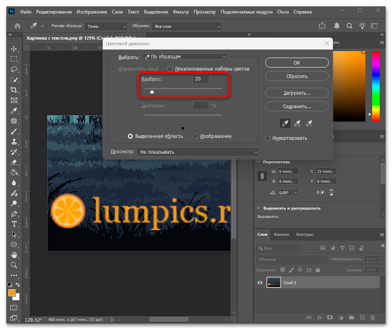Open the Фильтр menu

[x=181, y=12]
